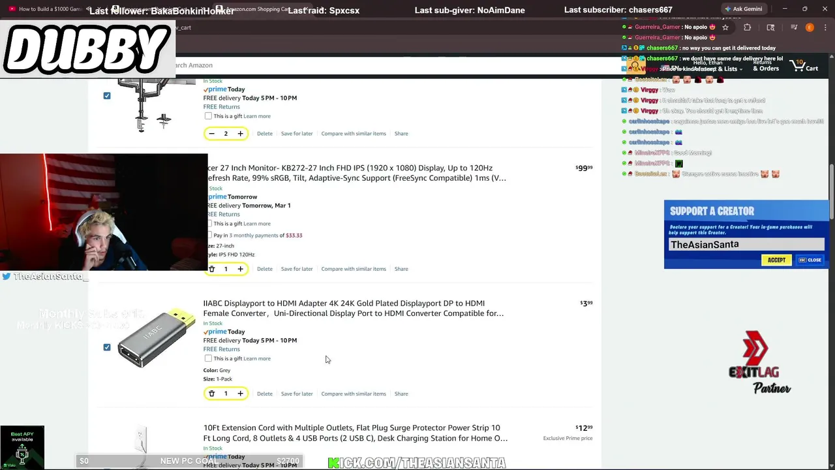Select the 'IPS FHD 120Hz' style text
This screenshot has width=835, height=470.
click(x=237, y=255)
